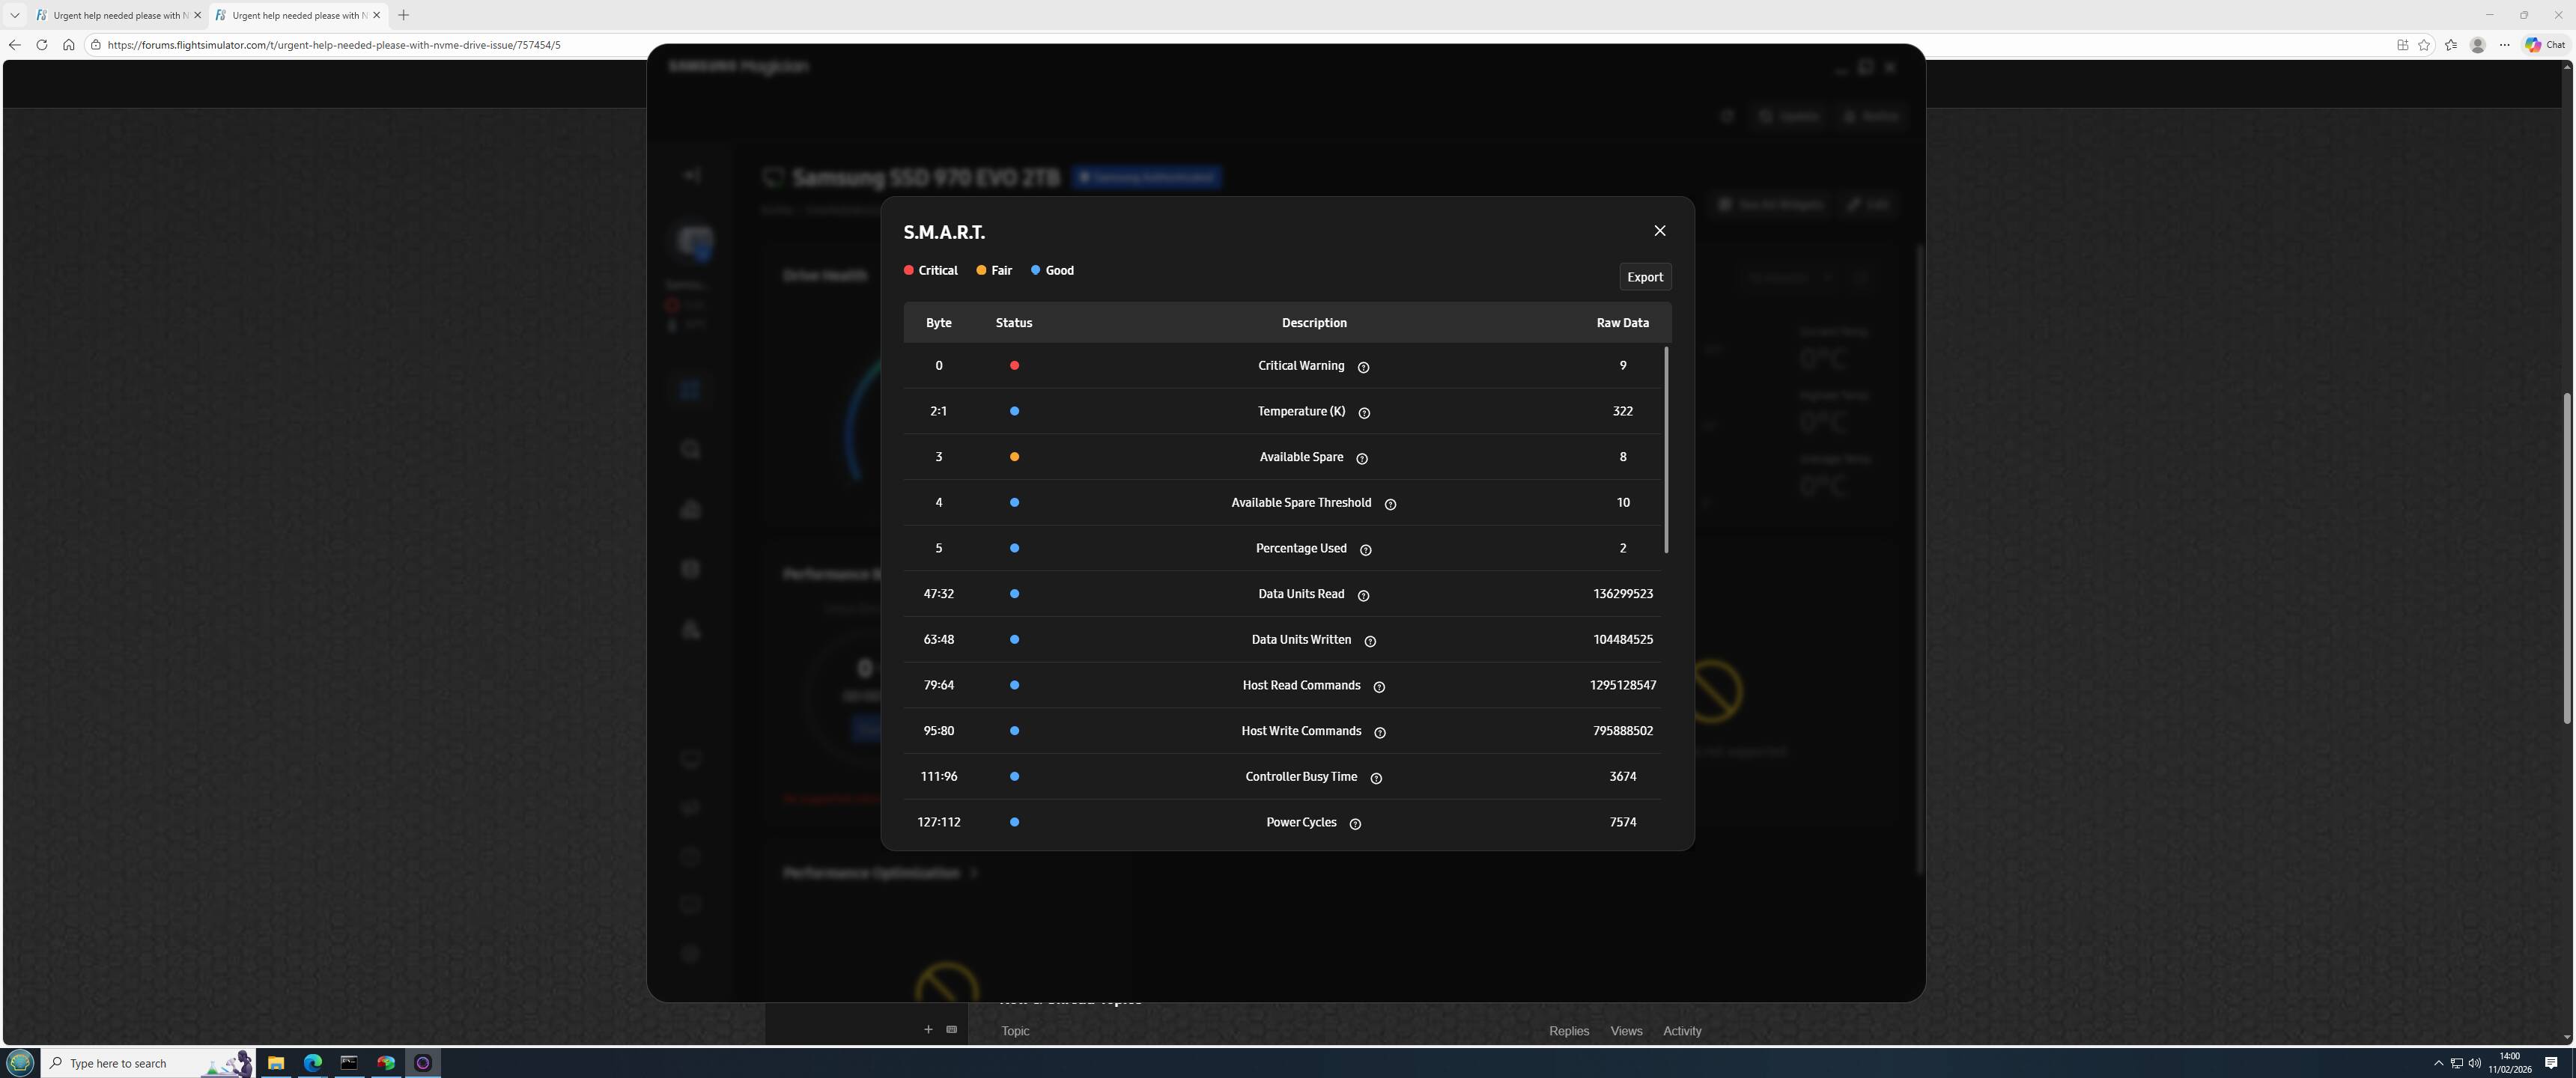Open info icon for Critical Warning

(1363, 367)
